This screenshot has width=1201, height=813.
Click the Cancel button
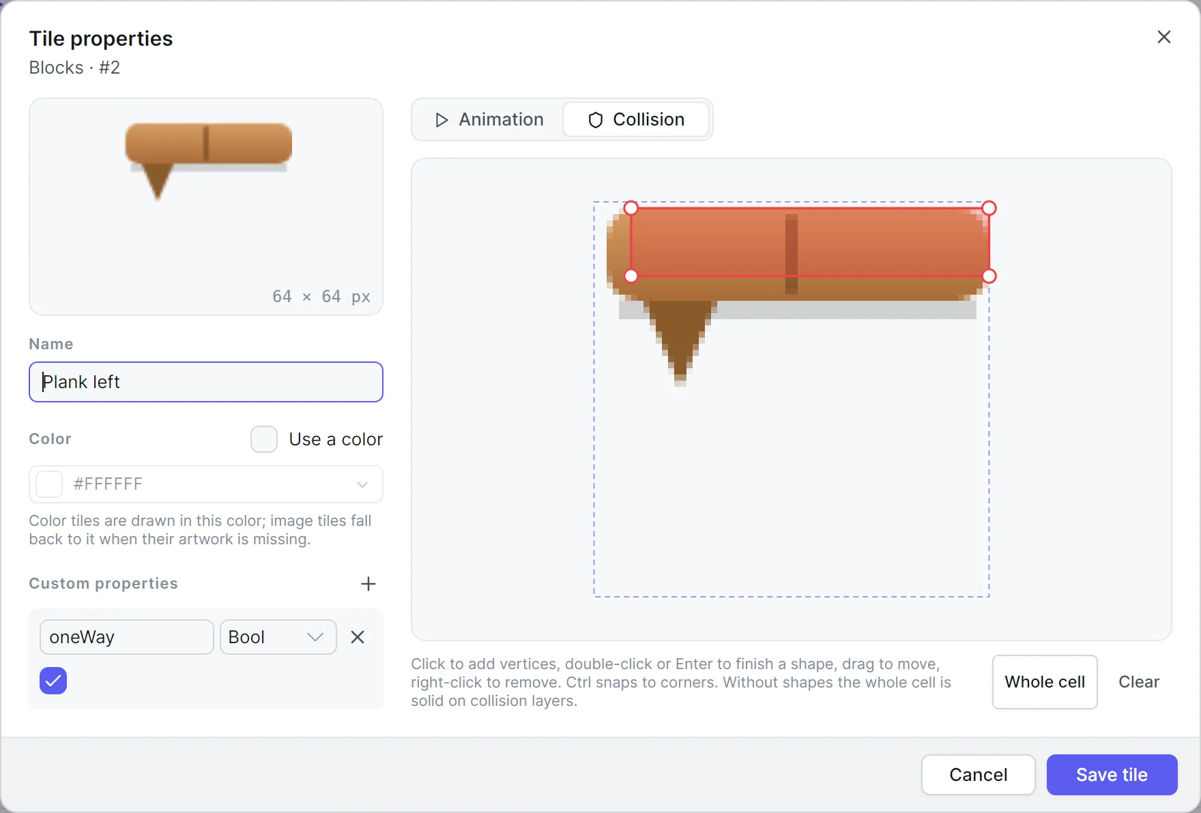pos(979,775)
